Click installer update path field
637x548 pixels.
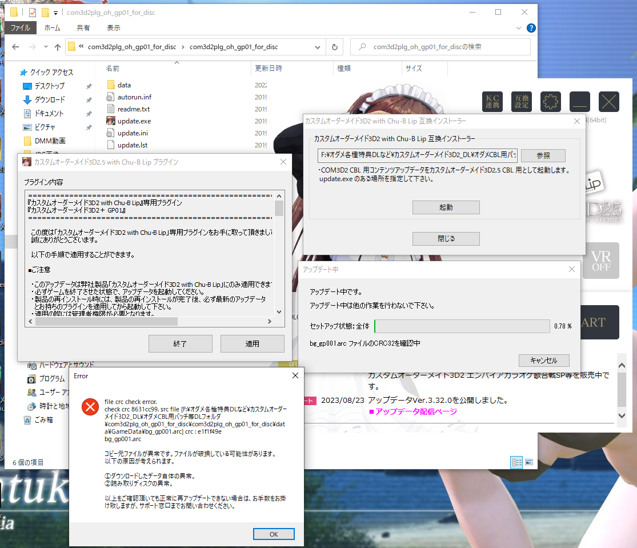coord(418,155)
